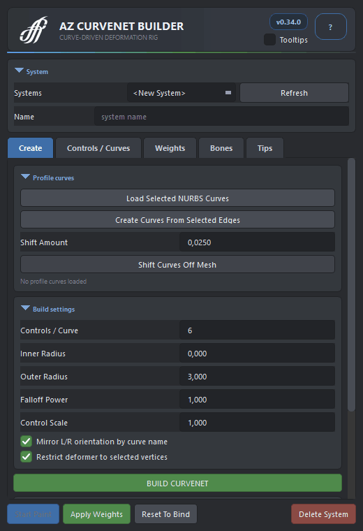Edit the Falloff Power value field
The width and height of the screenshot is (363, 531).
coord(257,399)
